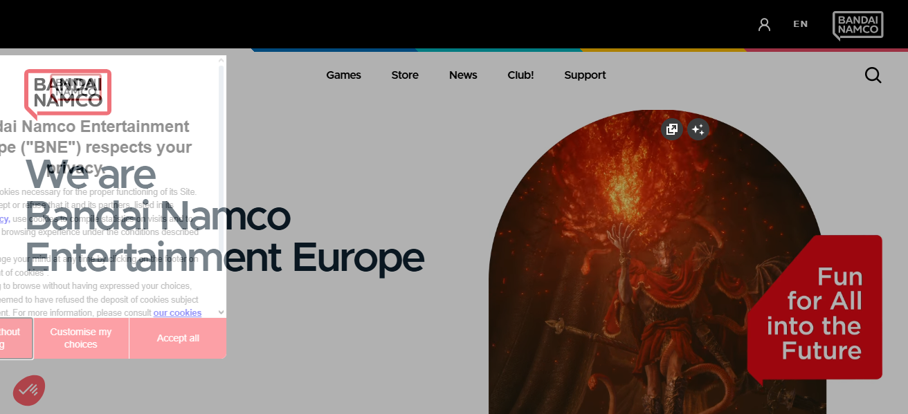
Task: Click the Fun for All into the Future banner
Action: [x=815, y=310]
